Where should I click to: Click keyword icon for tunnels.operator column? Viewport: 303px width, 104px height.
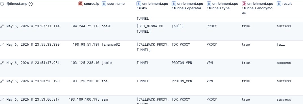[x=174, y=4]
